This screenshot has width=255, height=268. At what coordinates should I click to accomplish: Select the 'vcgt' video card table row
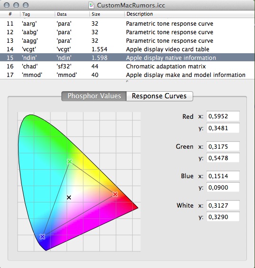[127, 49]
